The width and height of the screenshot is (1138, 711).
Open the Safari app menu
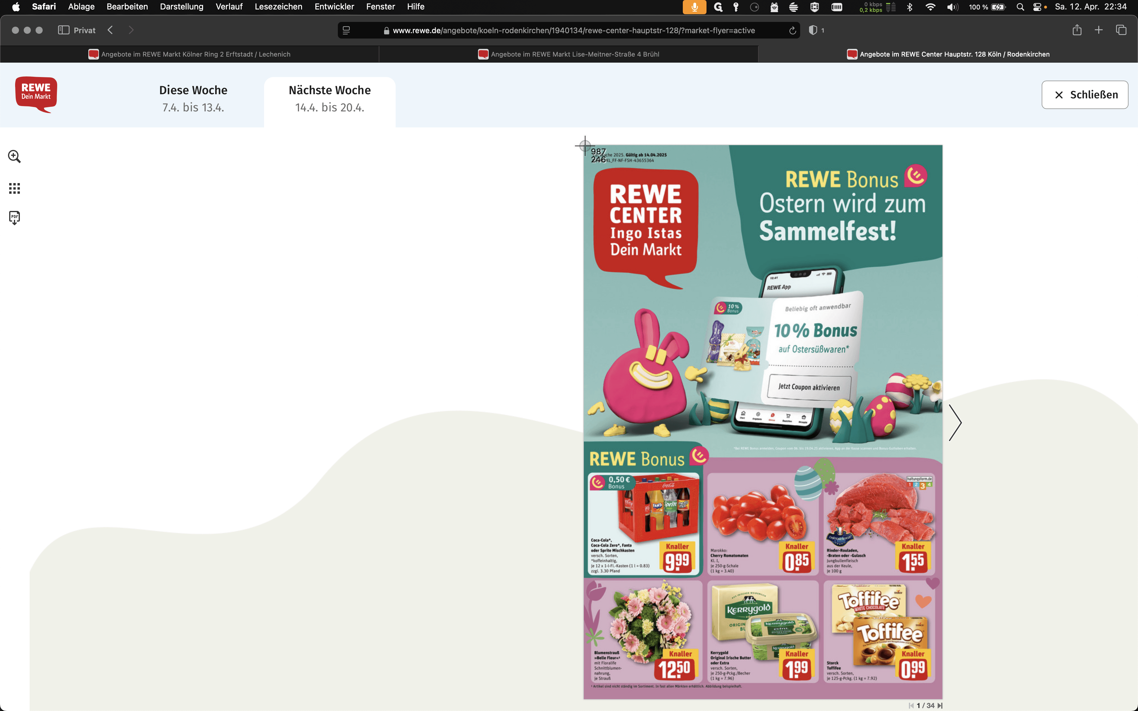pyautogui.click(x=44, y=7)
